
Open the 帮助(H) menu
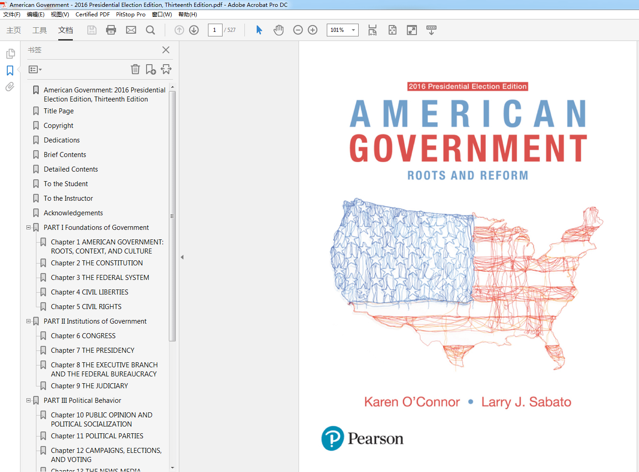(x=188, y=15)
